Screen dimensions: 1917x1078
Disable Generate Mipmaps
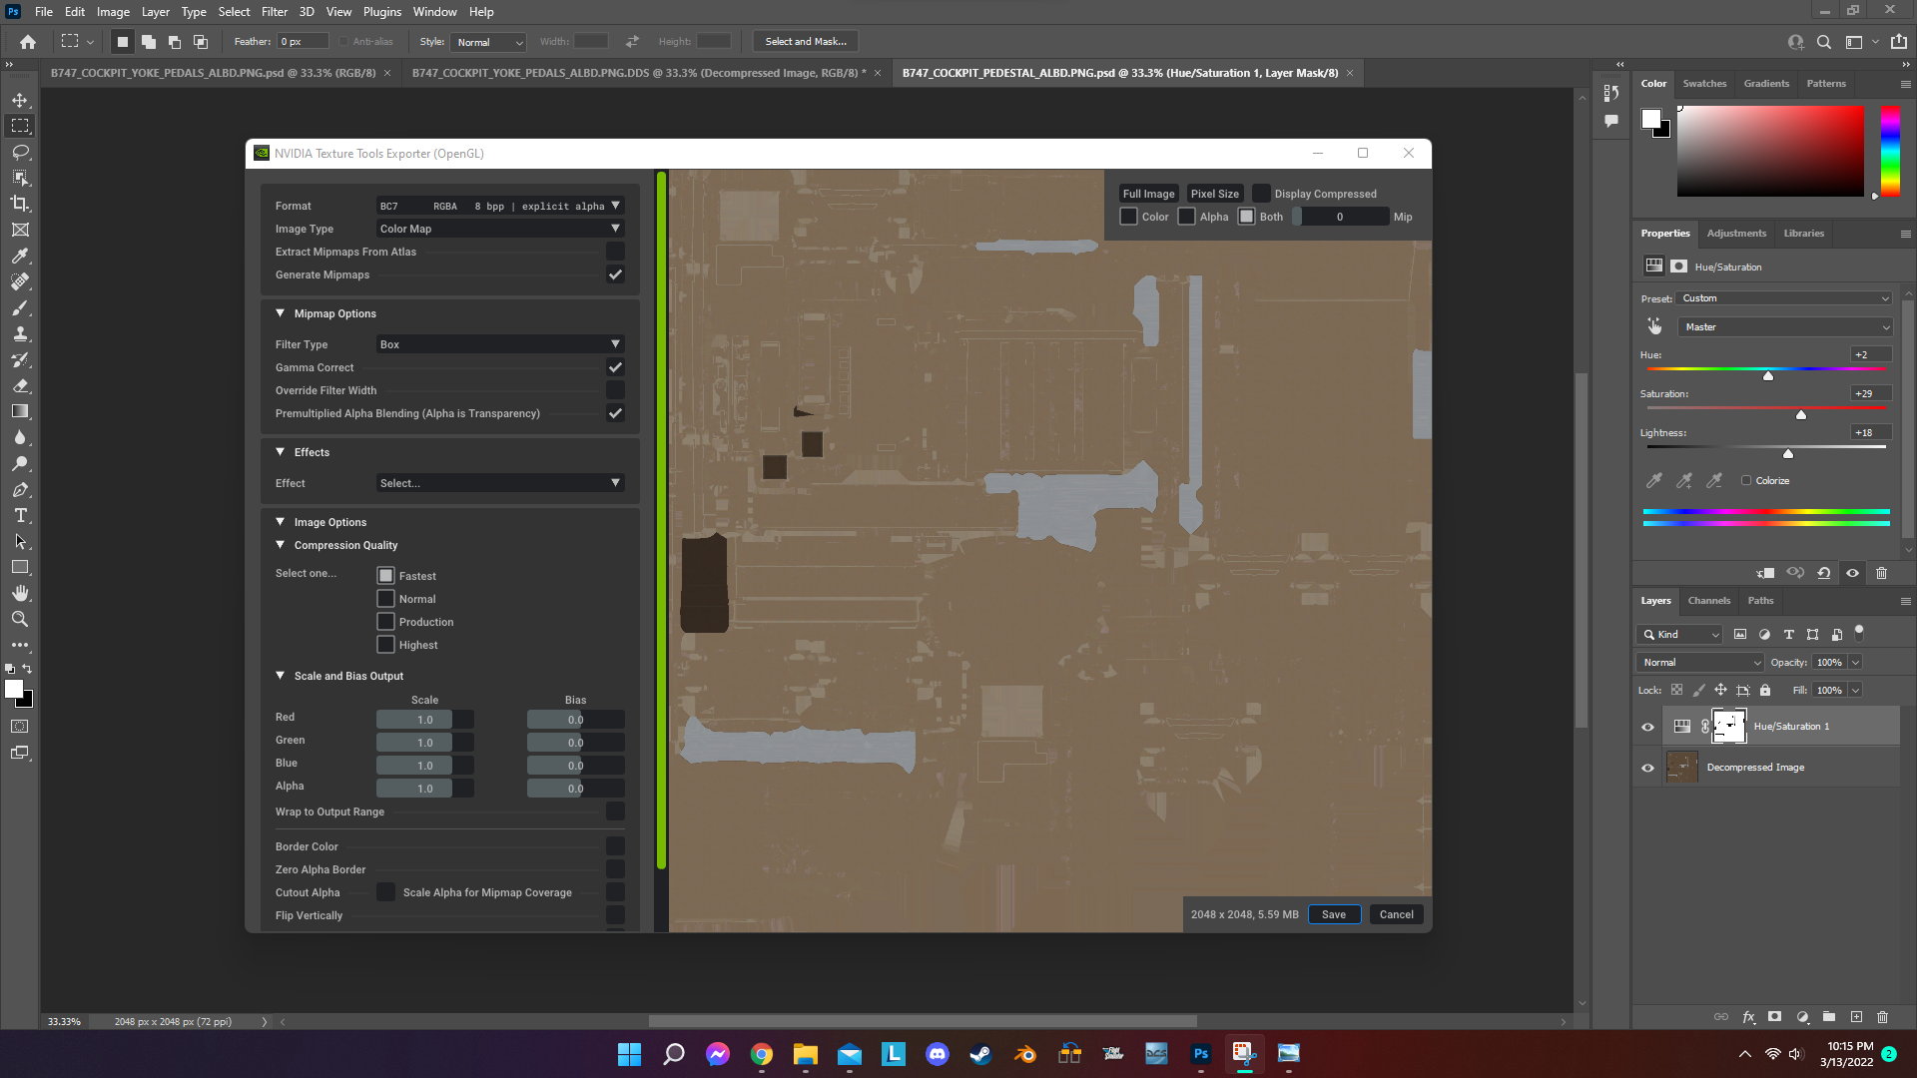615,274
